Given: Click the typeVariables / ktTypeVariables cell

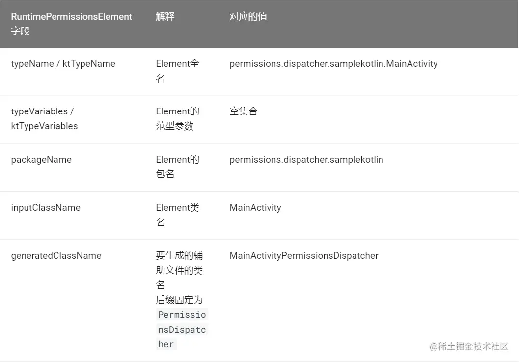Looking at the screenshot, I should [x=44, y=118].
